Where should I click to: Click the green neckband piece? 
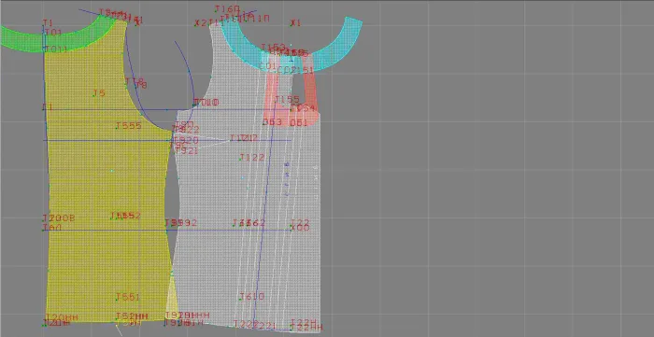click(x=58, y=37)
